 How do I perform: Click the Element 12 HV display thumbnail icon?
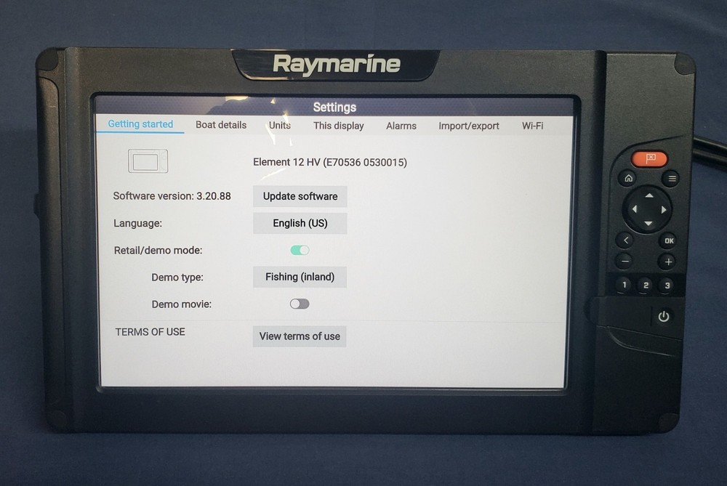coord(148,161)
